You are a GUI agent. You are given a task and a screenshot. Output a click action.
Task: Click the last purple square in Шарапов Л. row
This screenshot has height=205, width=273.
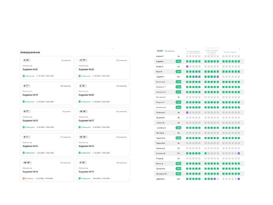pyautogui.click(x=239, y=179)
